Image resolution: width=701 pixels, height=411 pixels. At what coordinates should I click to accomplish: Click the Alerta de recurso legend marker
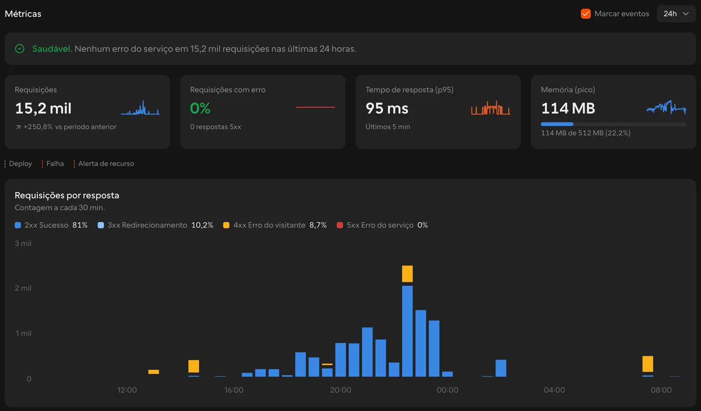(74, 164)
